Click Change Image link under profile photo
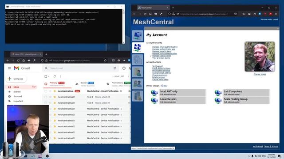Viewport: 284px width, 159px height. click(260, 74)
